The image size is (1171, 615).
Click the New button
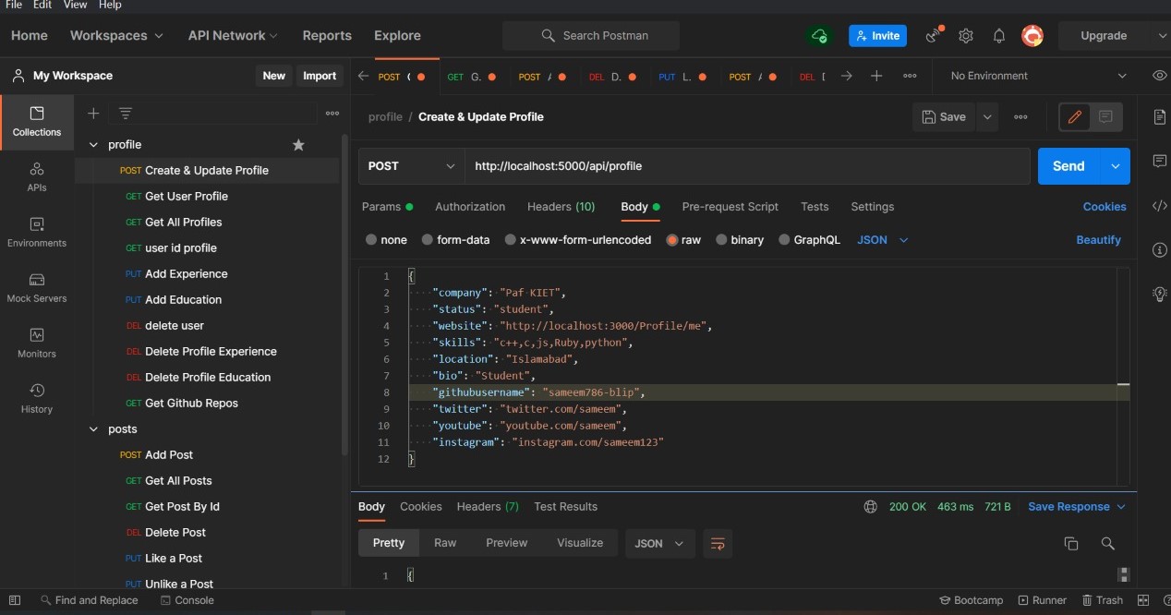[x=273, y=76]
